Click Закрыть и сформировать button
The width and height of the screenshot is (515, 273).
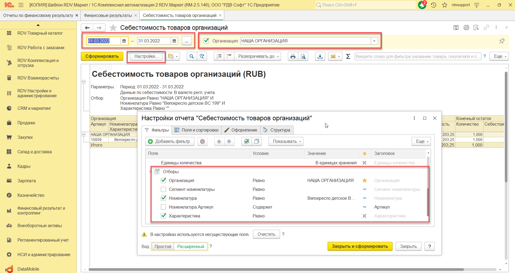pyautogui.click(x=360, y=246)
